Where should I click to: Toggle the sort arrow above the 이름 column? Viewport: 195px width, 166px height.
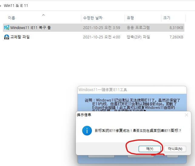point(43,15)
